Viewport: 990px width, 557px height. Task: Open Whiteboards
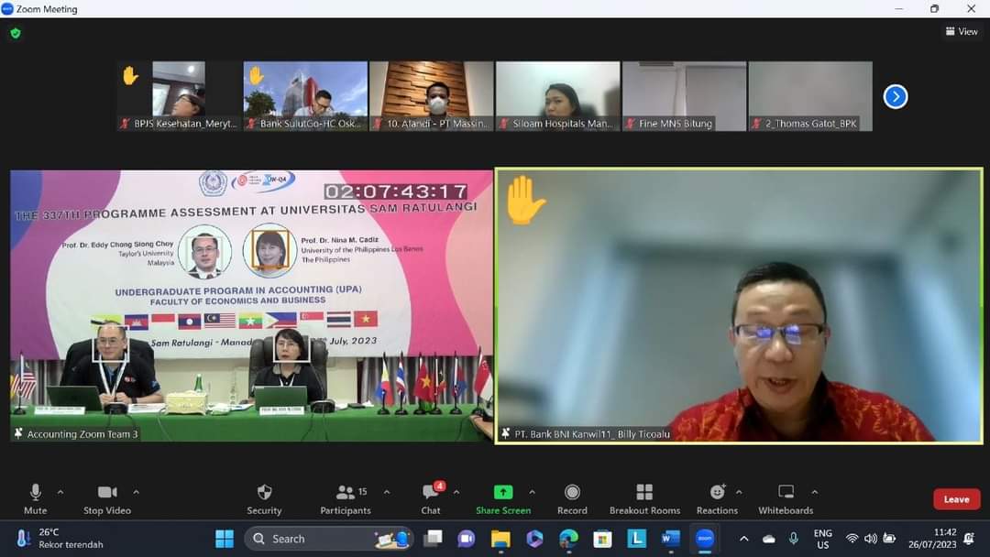786,497
